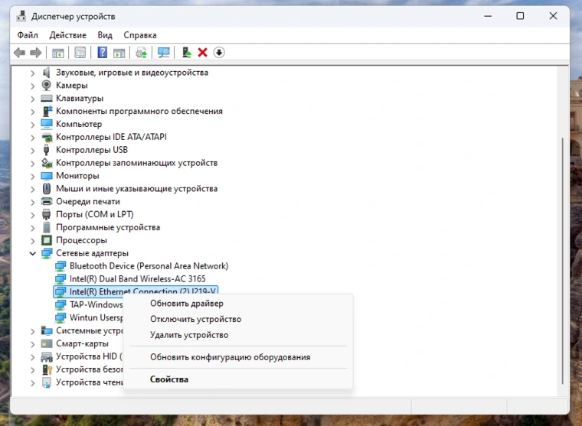Click the Enable device toolbar icon
Viewport: 582px width, 426px height.
point(186,53)
